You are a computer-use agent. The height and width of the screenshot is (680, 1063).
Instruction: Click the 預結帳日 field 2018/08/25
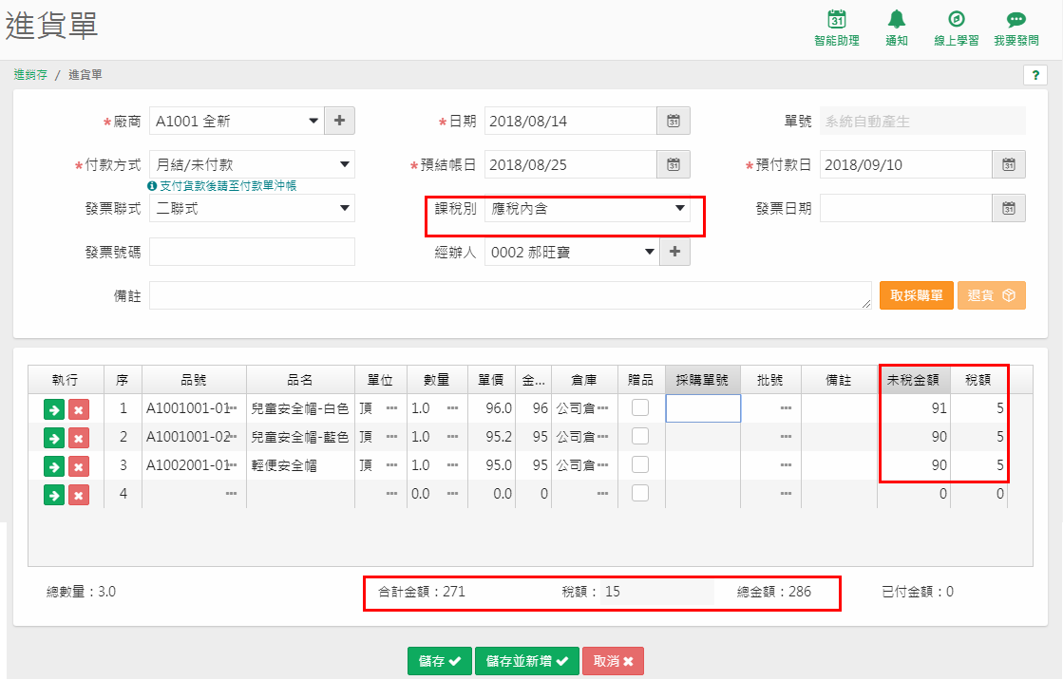(x=571, y=164)
